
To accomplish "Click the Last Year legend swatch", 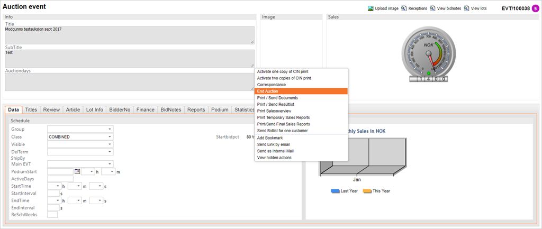I will point(335,191).
